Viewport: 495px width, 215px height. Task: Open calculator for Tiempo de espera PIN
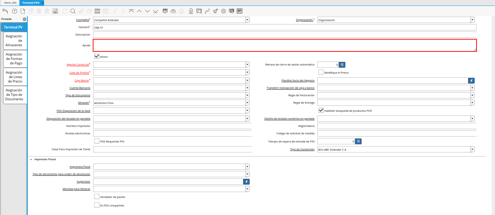(x=358, y=141)
